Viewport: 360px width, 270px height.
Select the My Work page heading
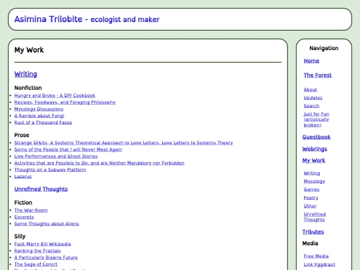[29, 50]
